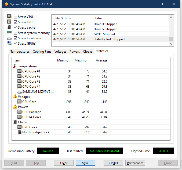Open the Powers tab

[x=75, y=52]
